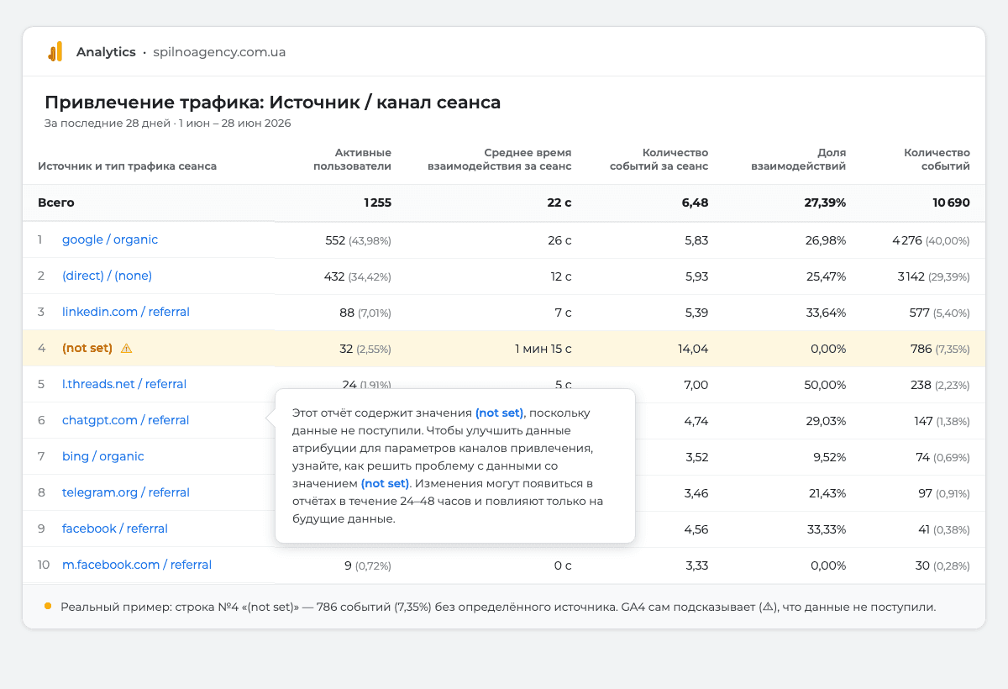Viewport: 1008px width, 689px height.
Task: Click the yellow dot in footer note
Action: point(47,606)
